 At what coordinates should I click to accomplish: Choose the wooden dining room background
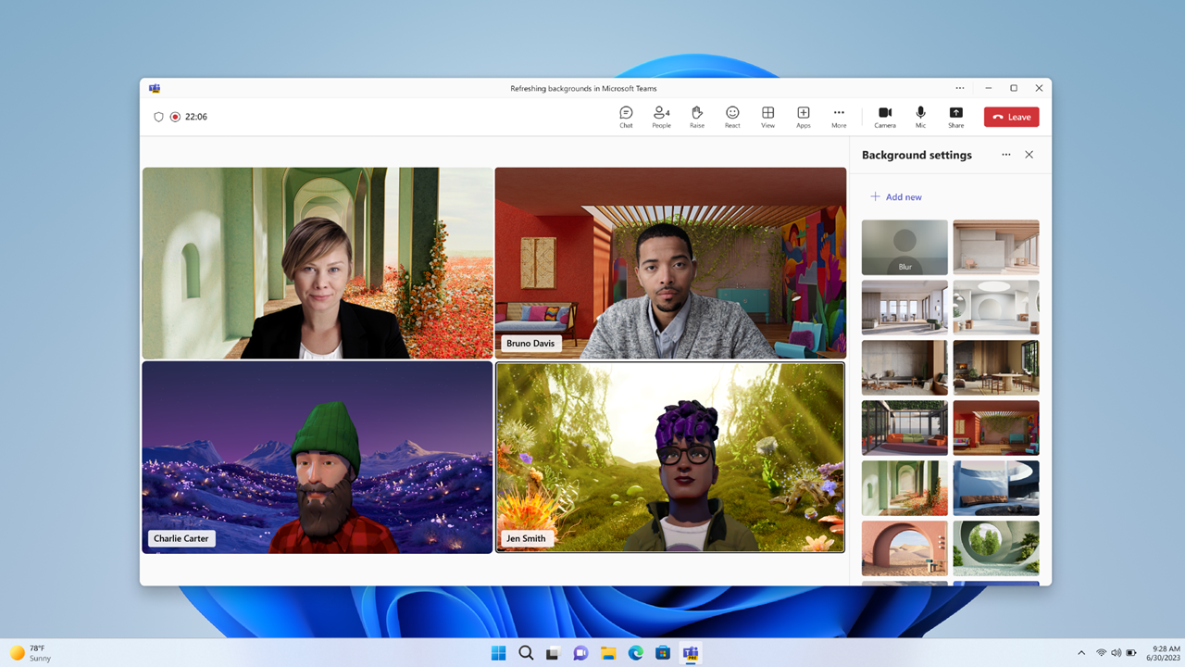point(996,368)
